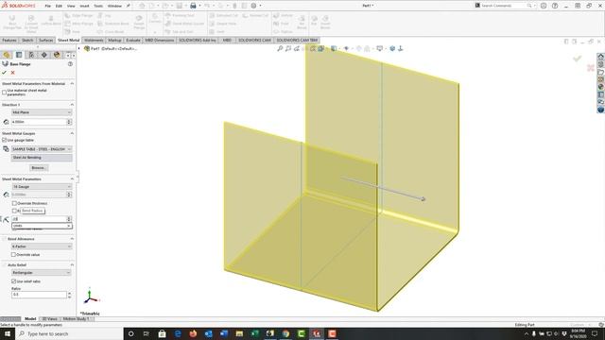605x340 pixels.
Task: Click bend radius value field
Action: (39, 219)
